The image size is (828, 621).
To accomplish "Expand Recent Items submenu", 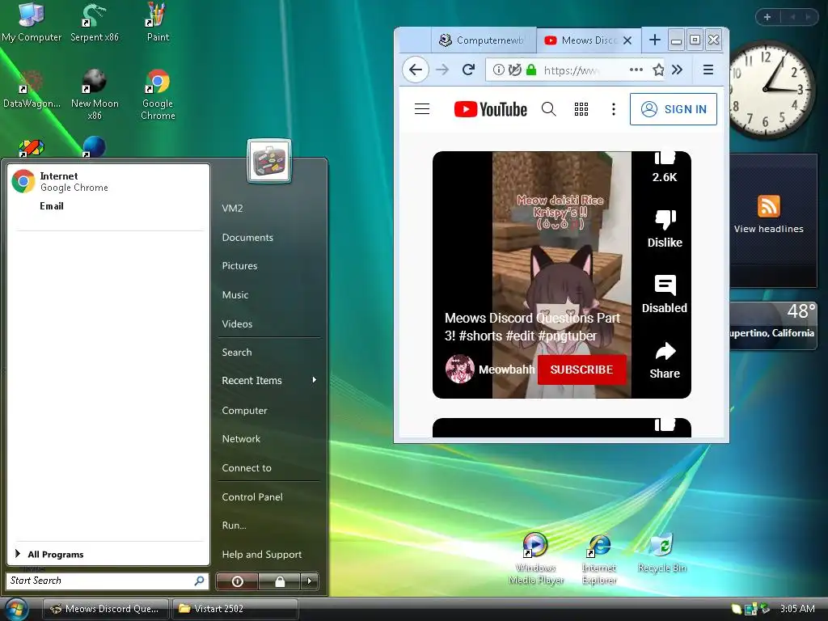I will (x=269, y=380).
